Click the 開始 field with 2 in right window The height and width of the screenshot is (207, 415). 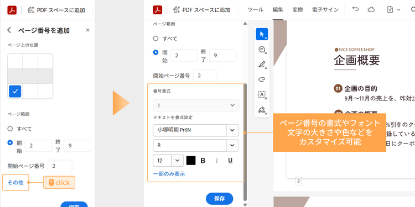coord(184,55)
